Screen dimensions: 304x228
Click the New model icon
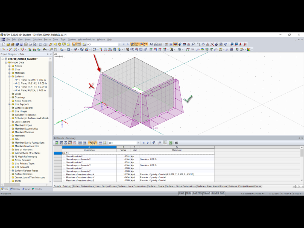point(4,44)
